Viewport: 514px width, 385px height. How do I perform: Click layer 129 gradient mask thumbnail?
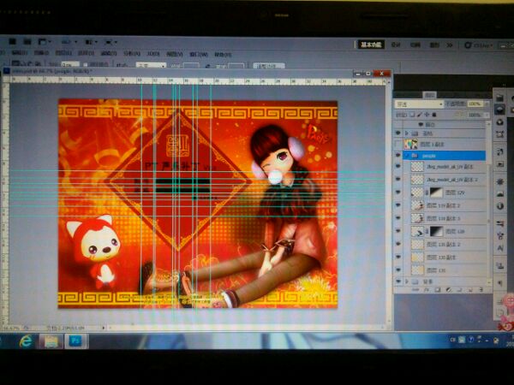[436, 192]
